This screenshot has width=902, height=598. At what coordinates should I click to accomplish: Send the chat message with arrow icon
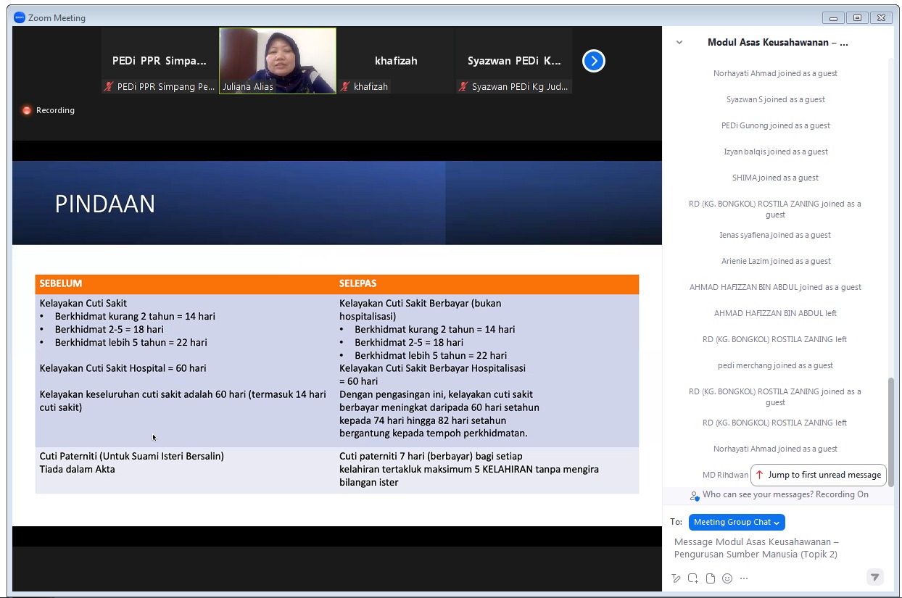click(x=875, y=577)
